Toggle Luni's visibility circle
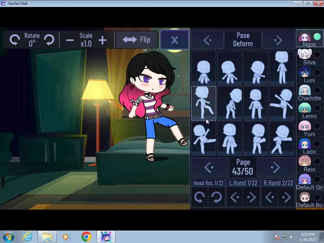 [x=317, y=72]
